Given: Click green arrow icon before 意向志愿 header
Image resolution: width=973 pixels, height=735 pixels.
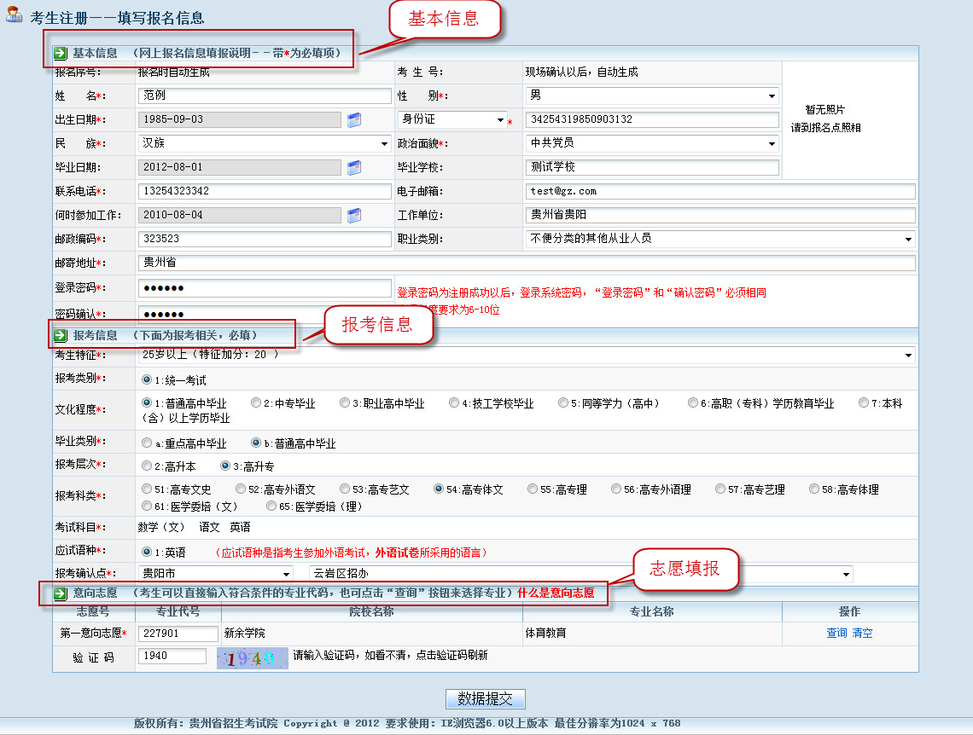Looking at the screenshot, I should click(61, 593).
